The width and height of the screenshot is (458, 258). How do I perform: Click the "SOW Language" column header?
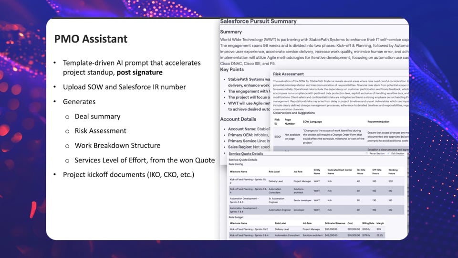pyautogui.click(x=312, y=122)
